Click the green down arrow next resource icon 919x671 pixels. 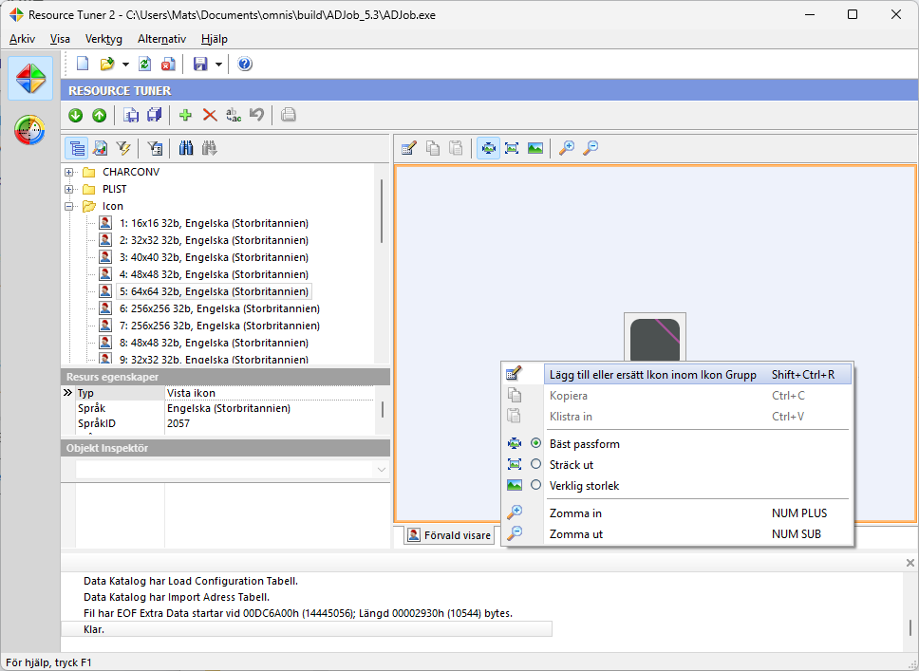click(76, 116)
